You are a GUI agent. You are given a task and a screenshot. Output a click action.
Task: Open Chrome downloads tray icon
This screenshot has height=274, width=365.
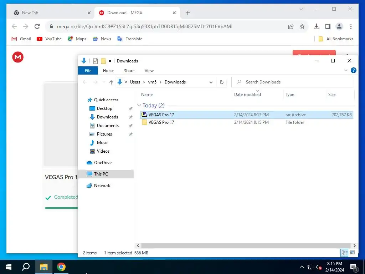pos(317,26)
